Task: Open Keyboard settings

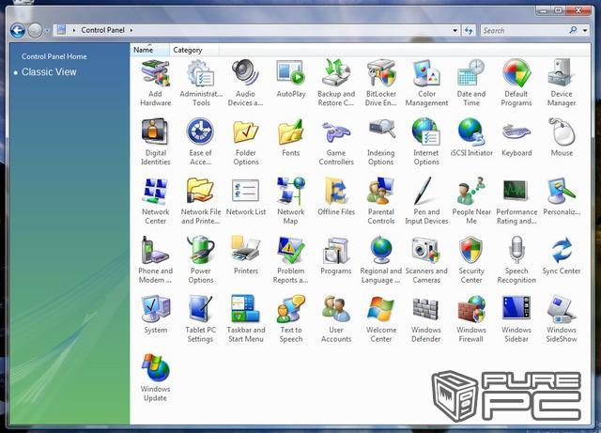Action: 516,138
